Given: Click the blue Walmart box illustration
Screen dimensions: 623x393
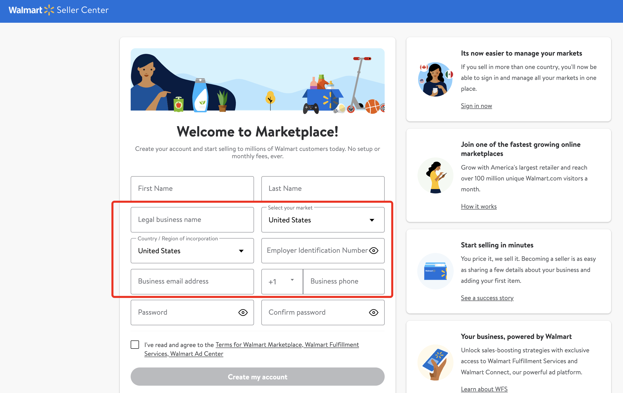Looking at the screenshot, I should coord(435,271).
